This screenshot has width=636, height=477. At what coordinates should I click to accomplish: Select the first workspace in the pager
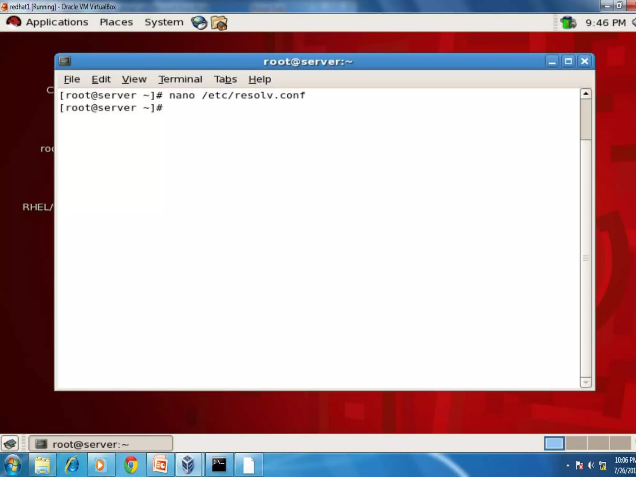tap(554, 443)
